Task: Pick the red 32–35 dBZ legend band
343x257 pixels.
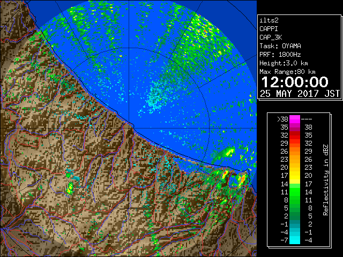Action: (295, 135)
